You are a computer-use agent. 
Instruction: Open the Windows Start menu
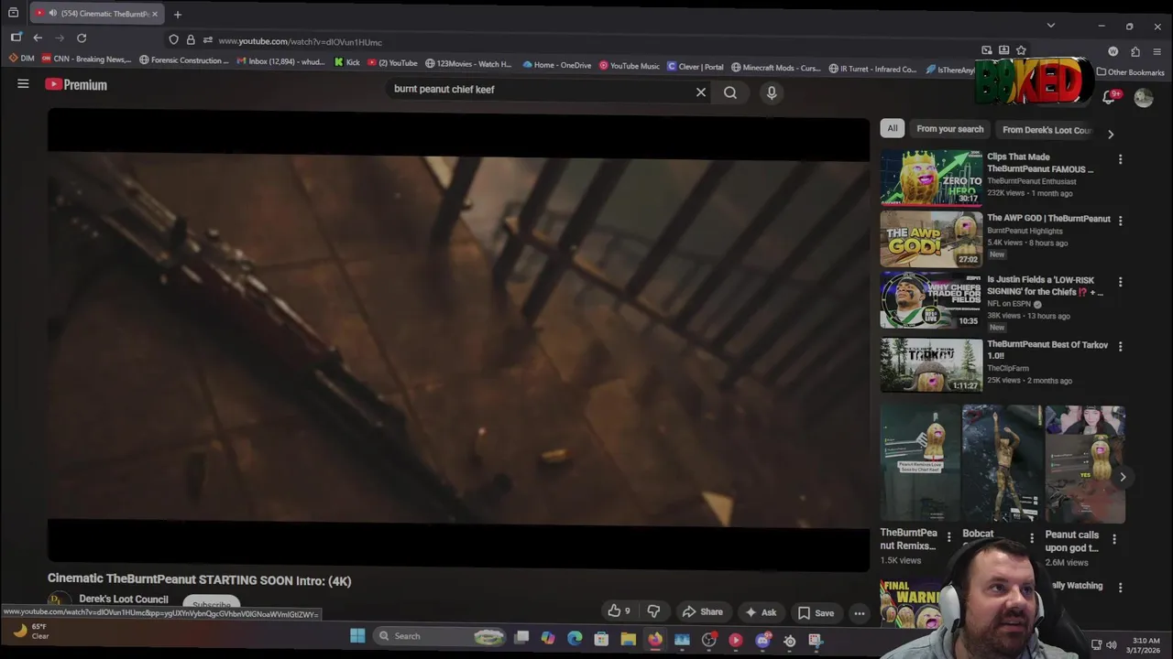pos(357,636)
